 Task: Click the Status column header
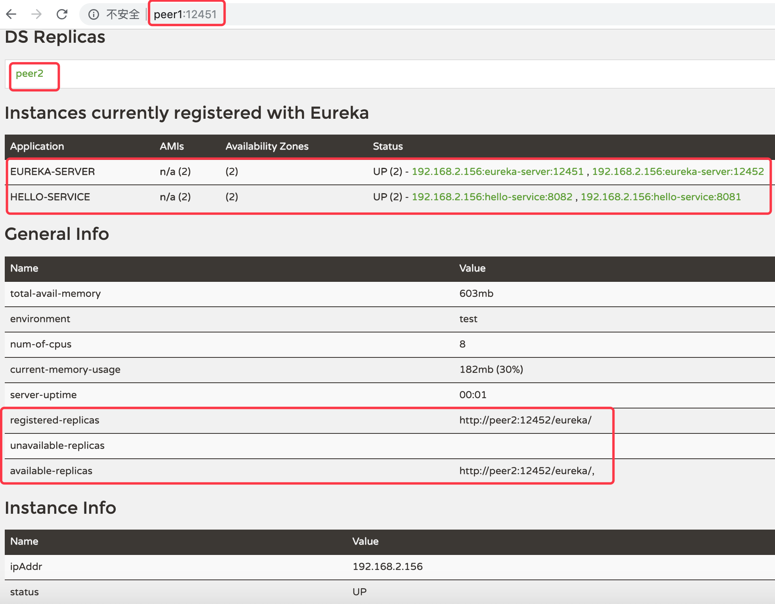coord(387,146)
